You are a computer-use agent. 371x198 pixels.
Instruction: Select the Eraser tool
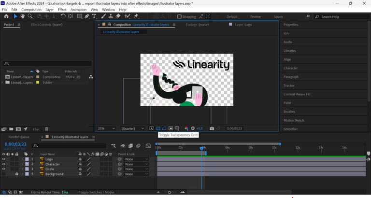118,16
